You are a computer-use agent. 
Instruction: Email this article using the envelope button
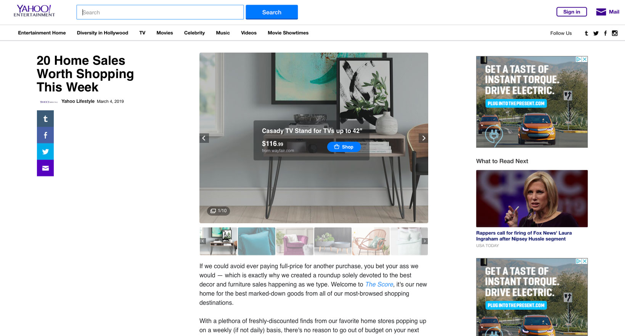pyautogui.click(x=45, y=168)
